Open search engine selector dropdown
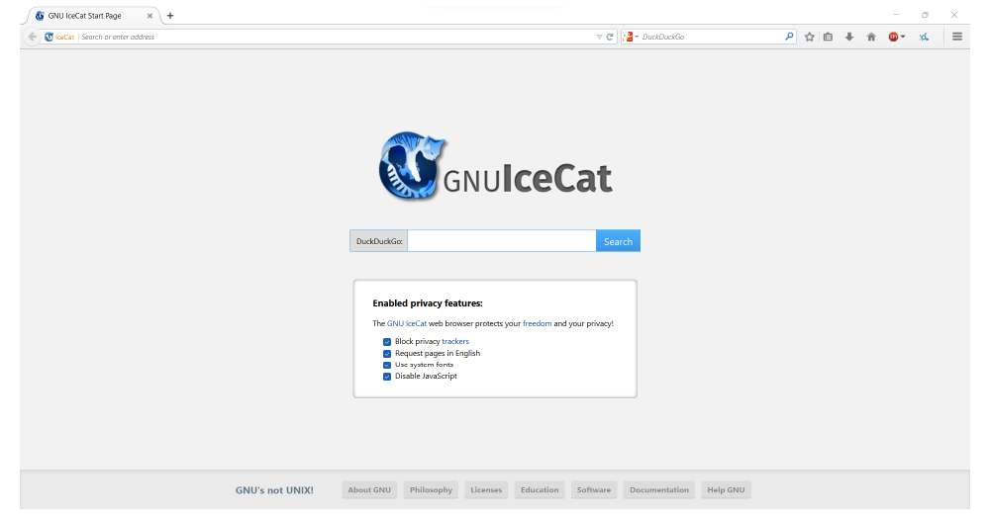Viewport: 991px width, 517px height. coord(631,37)
